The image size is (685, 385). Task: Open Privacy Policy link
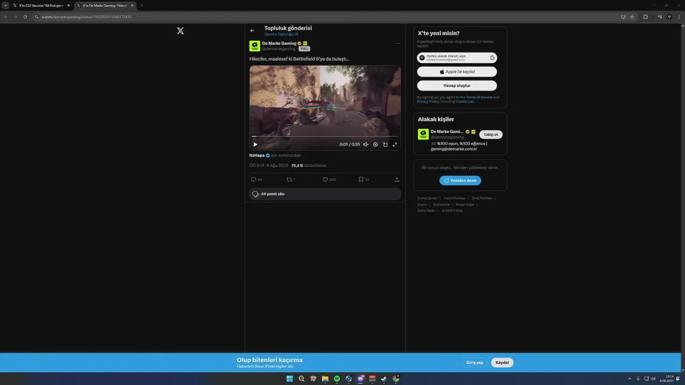tap(428, 102)
